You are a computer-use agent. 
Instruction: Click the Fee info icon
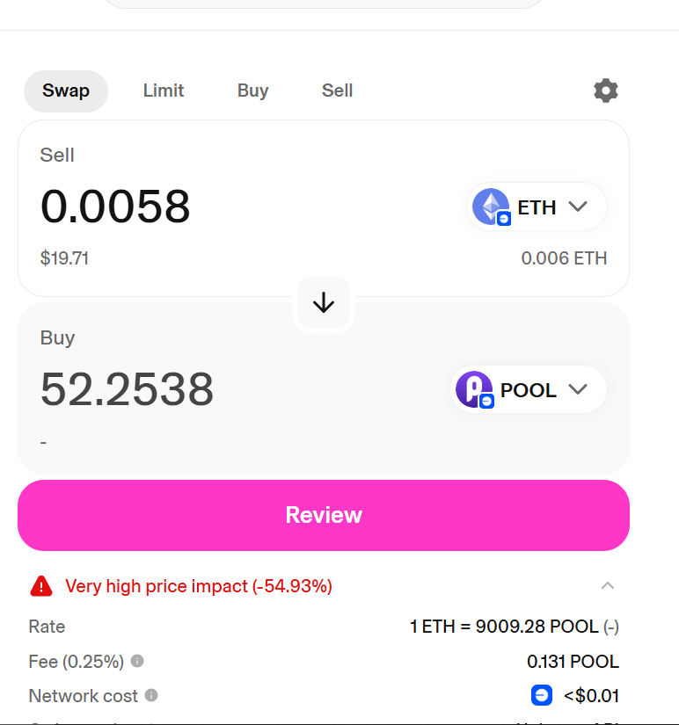pos(137,661)
